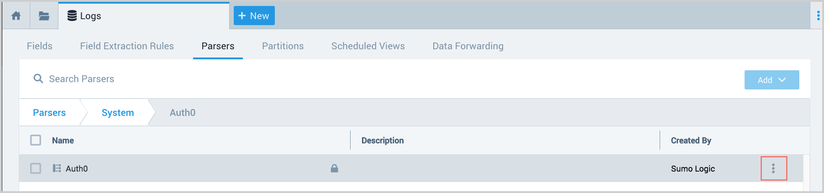This screenshot has width=824, height=193.
Task: Open the top-right vertical dots menu
Action: 818,16
